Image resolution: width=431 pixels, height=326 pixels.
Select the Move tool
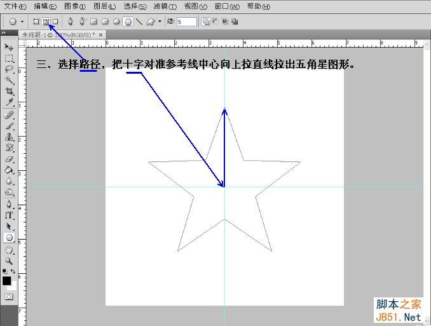pos(9,47)
